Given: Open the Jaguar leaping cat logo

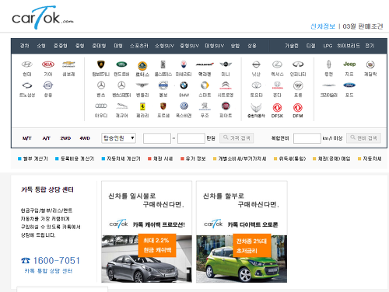Looking at the screenshot, I should click(121, 106).
